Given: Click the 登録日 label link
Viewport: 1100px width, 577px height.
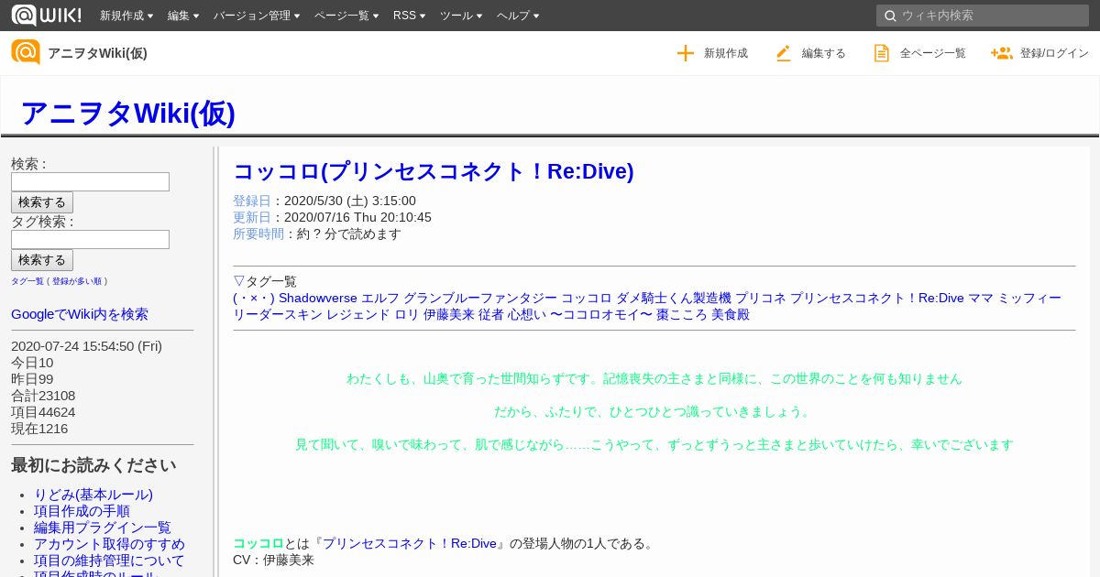Looking at the screenshot, I should pos(252,201).
